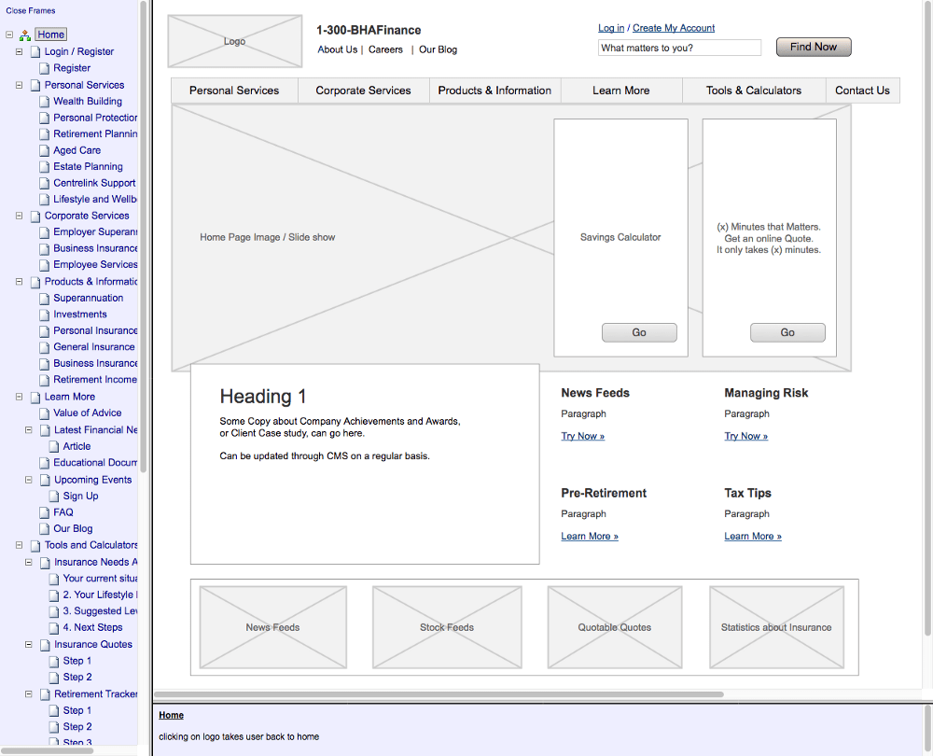Click the Superannuation page icon
The height and width of the screenshot is (756, 933).
(43, 297)
